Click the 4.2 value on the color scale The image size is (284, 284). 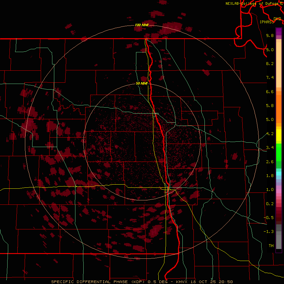(270, 134)
